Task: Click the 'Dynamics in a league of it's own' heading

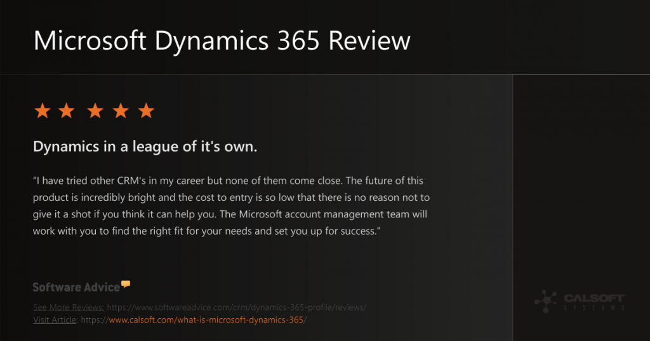Action: pyautogui.click(x=145, y=147)
